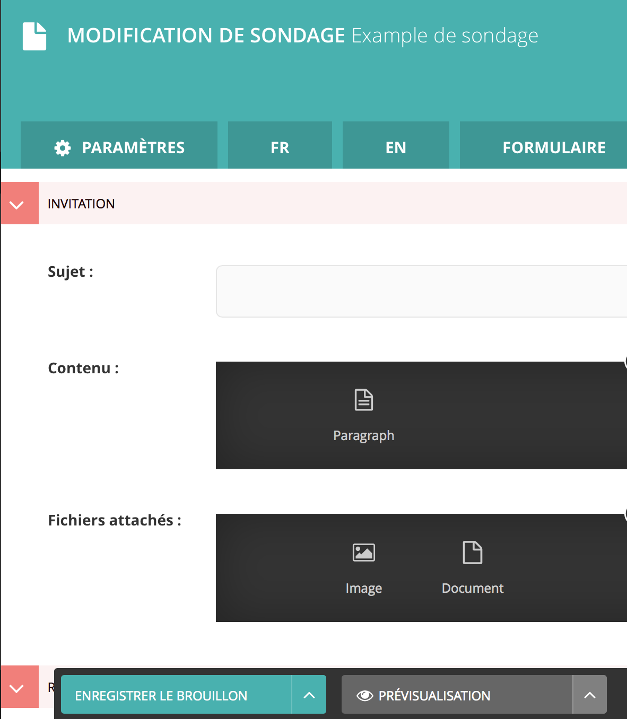This screenshot has width=627, height=719.
Task: Focus the Sujet text input field
Action: 421,292
